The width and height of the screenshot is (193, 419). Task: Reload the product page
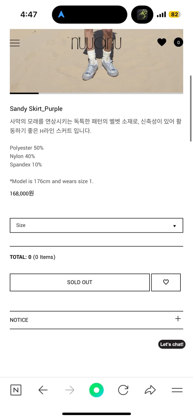tap(123, 390)
